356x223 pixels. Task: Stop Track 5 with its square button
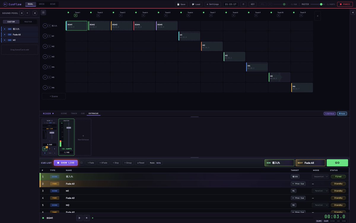pyautogui.click(x=166, y=15)
